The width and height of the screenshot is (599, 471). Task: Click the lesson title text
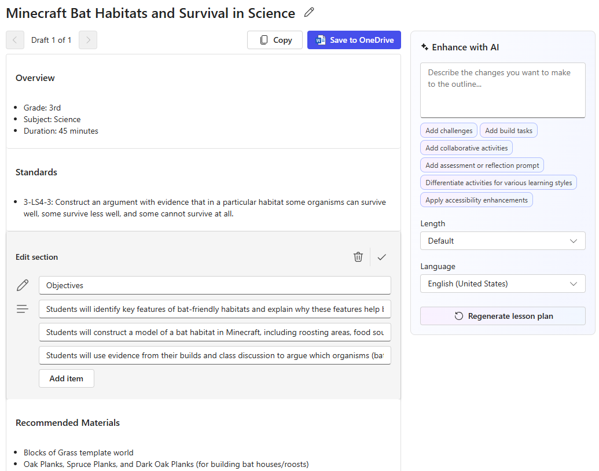pyautogui.click(x=150, y=13)
